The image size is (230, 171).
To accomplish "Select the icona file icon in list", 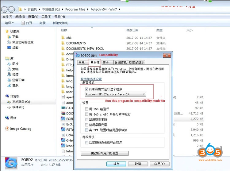I will pos(63,146).
